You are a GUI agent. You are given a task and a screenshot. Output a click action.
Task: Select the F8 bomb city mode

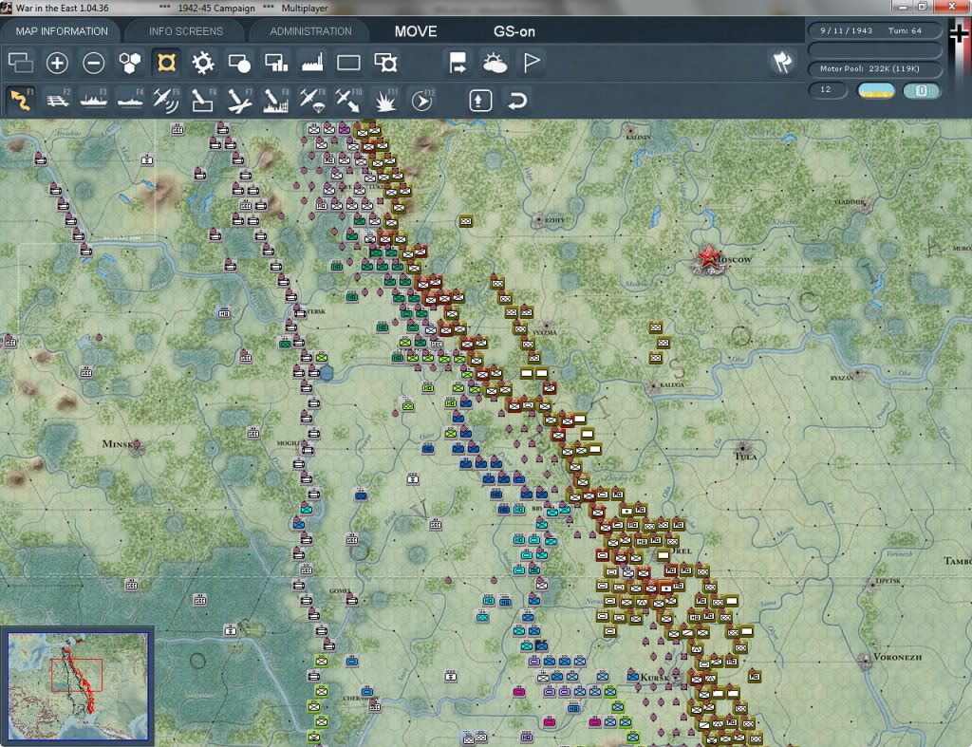click(276, 101)
